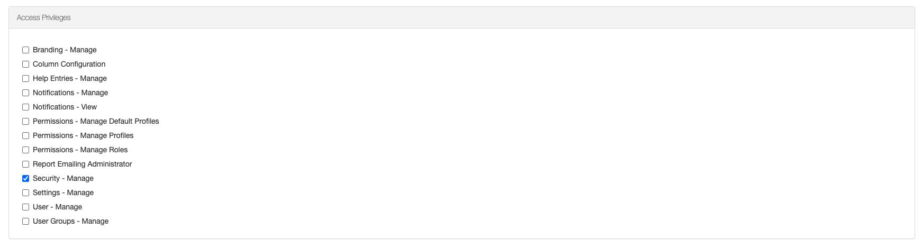Enable Permissions - Manage Profiles checkbox
The image size is (921, 248).
[25, 136]
